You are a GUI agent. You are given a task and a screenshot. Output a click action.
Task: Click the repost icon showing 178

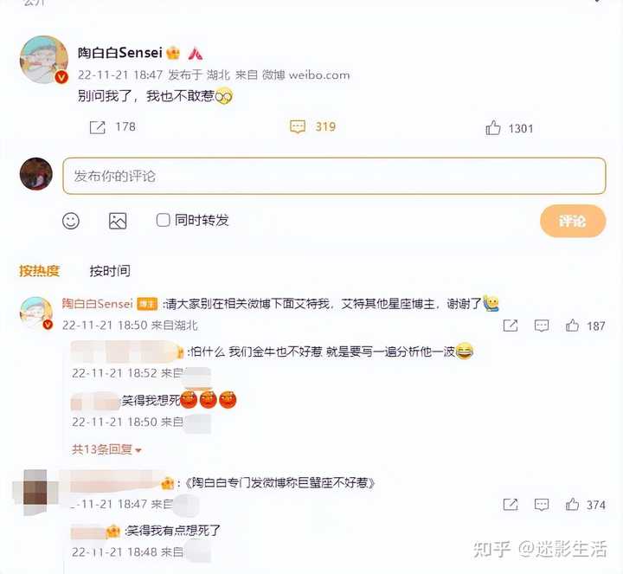coord(97,127)
